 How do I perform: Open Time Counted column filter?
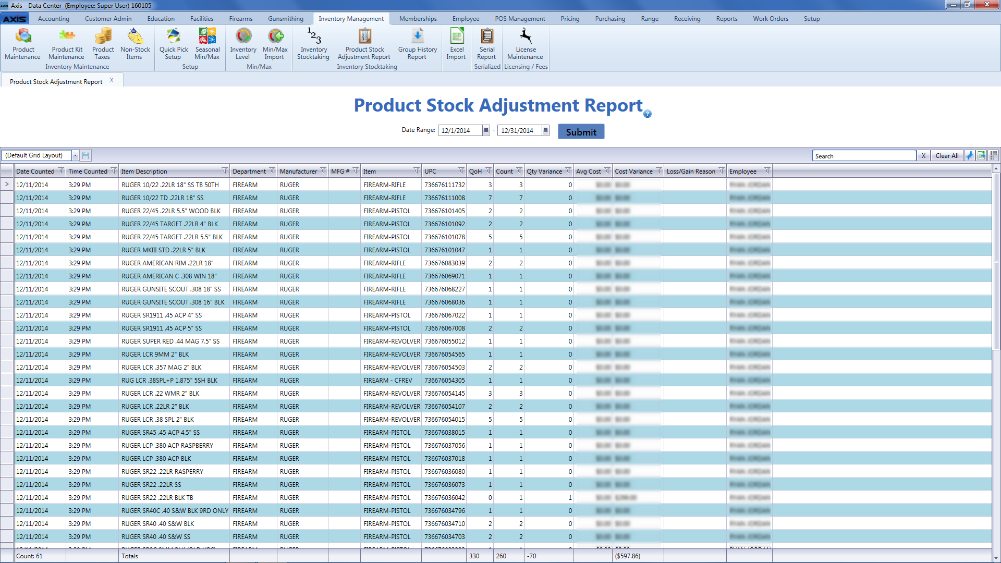114,170
